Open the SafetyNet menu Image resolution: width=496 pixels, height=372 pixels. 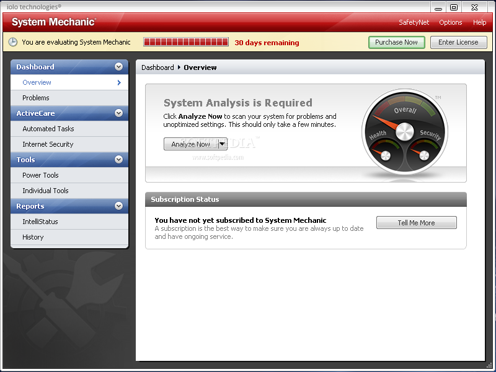(x=414, y=22)
